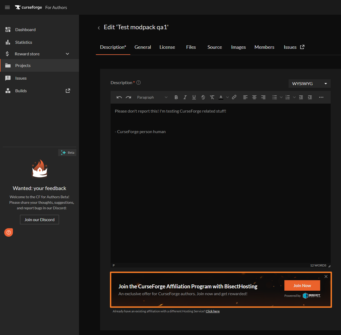Align text to the right

[263, 97]
